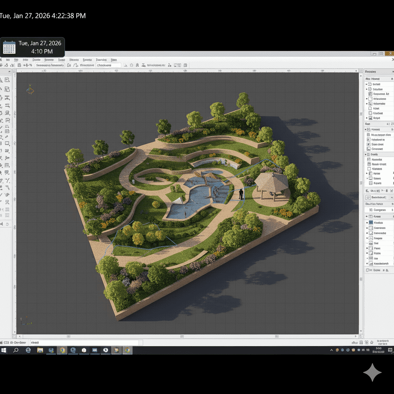
Task: Open the "Seeeoons.fesesiity" dropdown in the toolbar
Action: click(x=50, y=65)
